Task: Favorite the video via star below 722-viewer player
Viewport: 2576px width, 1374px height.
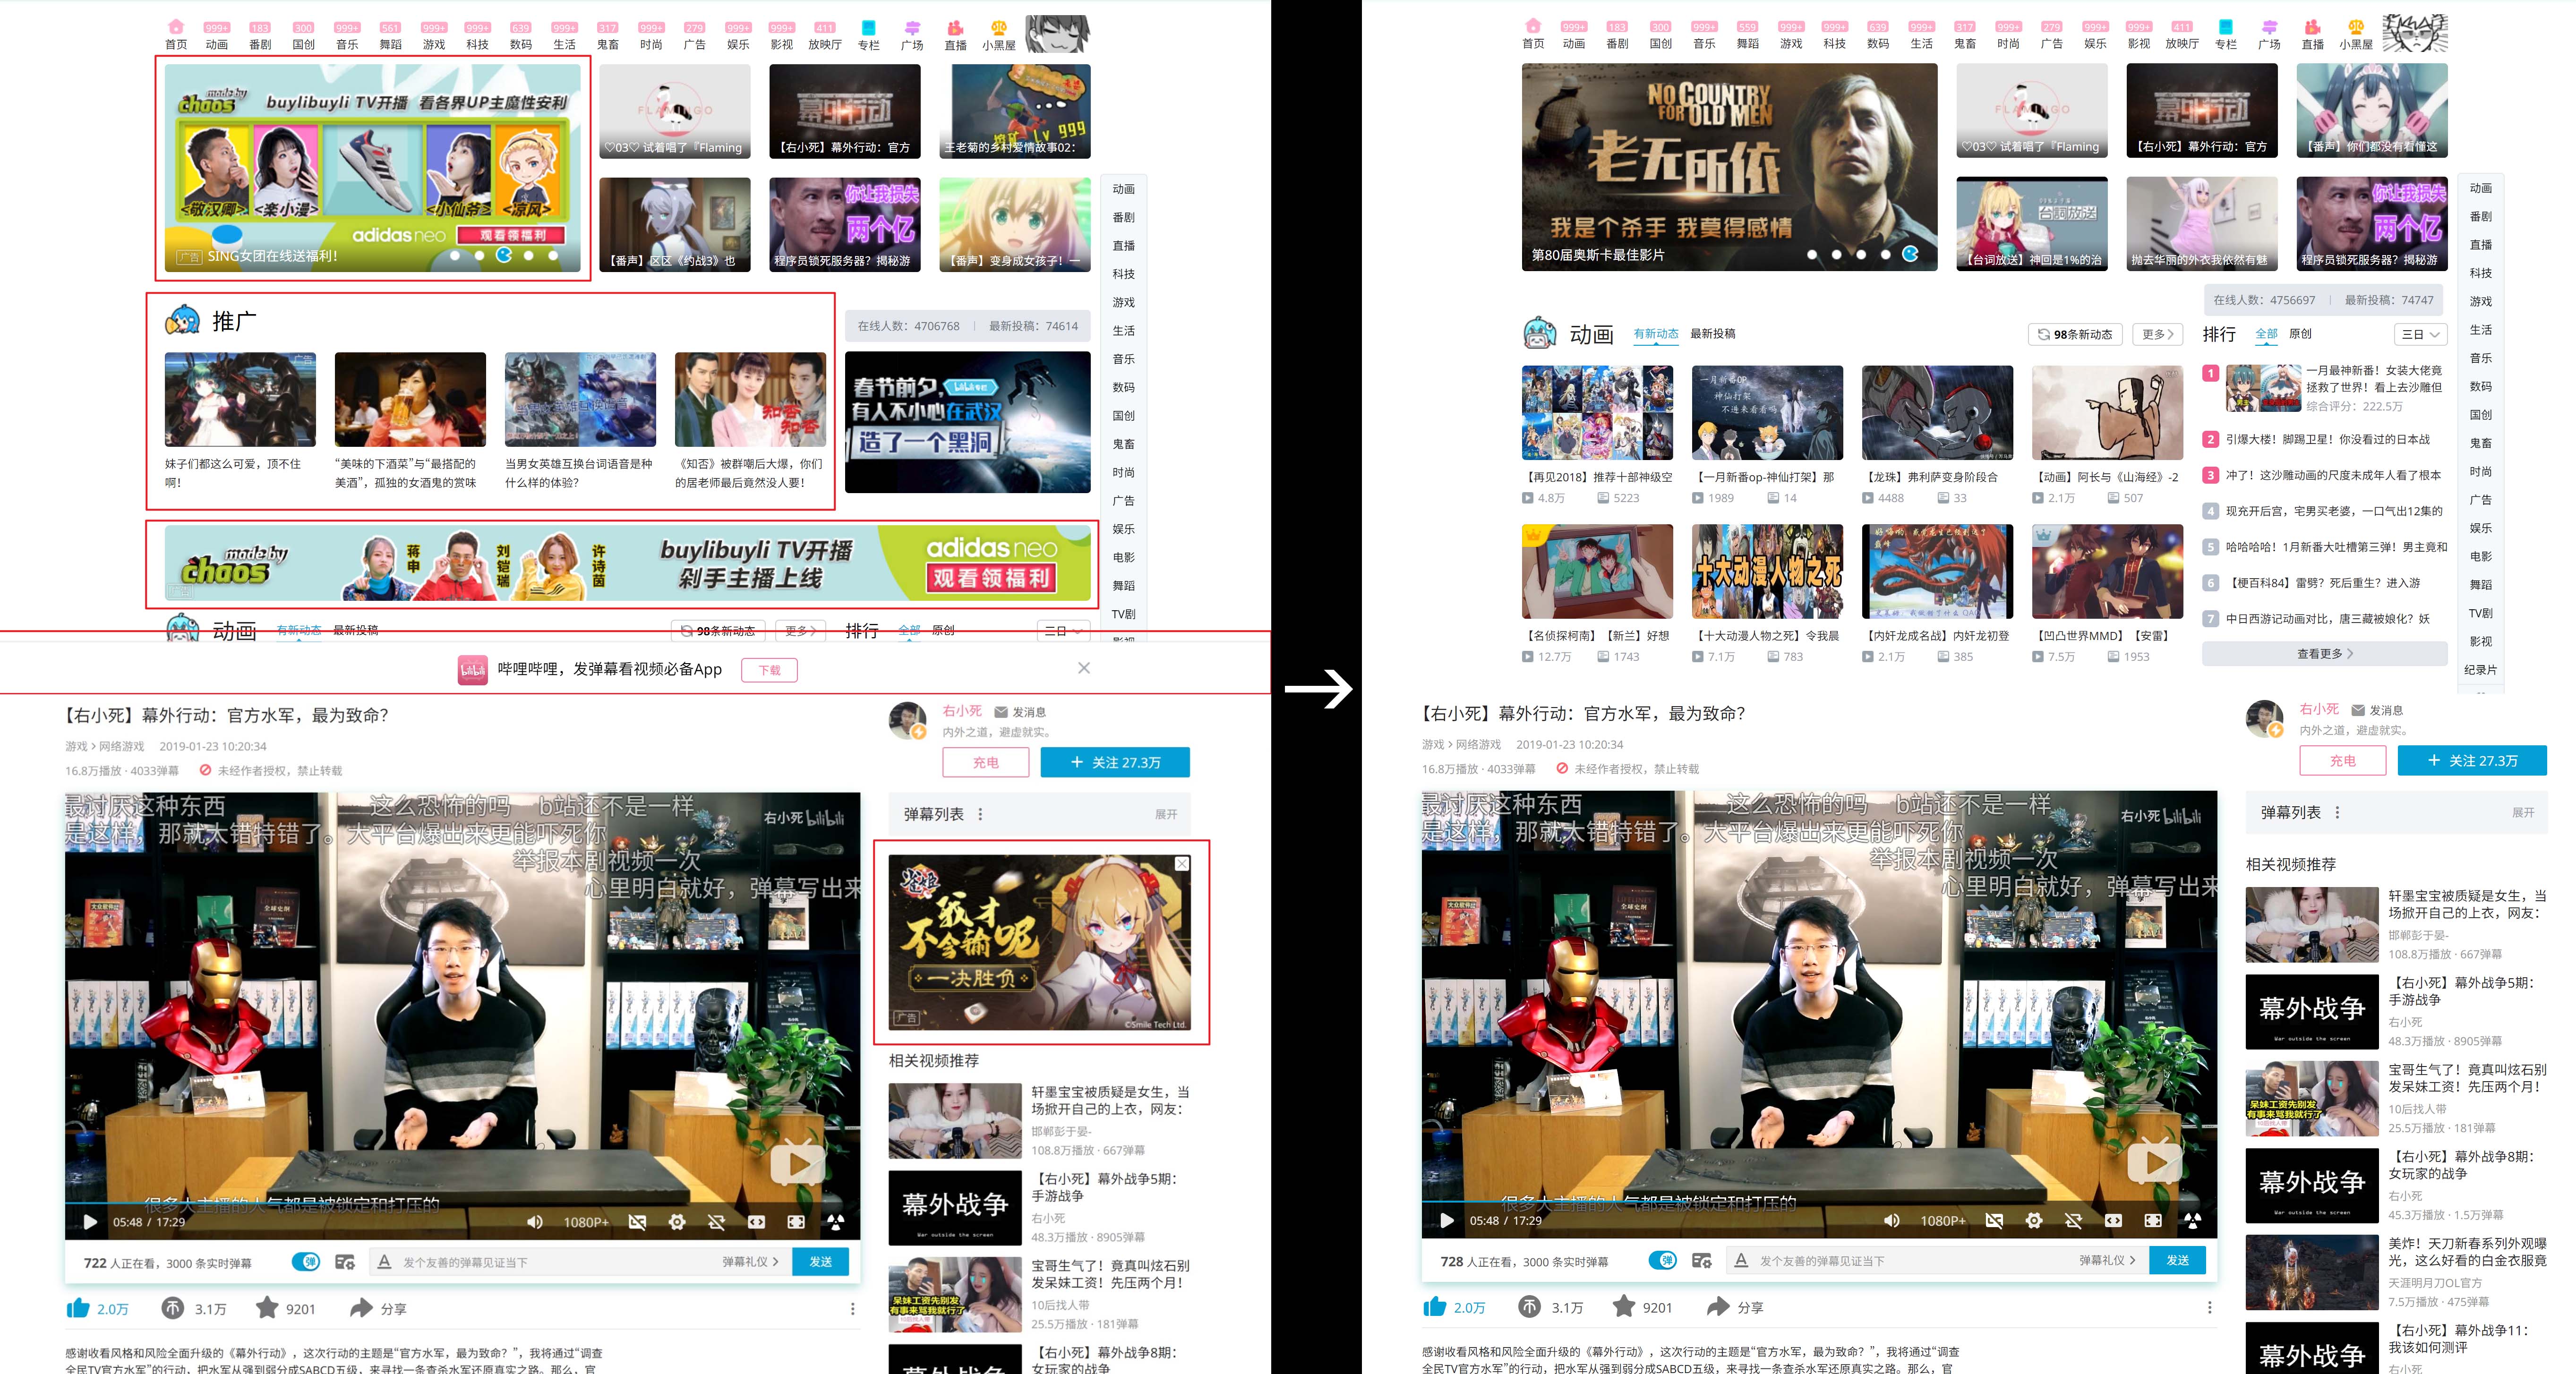Action: [x=267, y=1308]
